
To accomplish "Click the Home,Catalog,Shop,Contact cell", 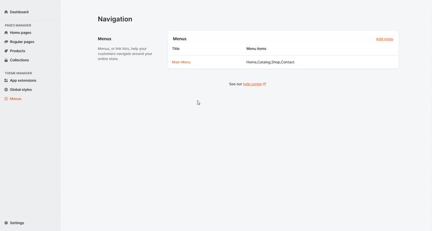I will pyautogui.click(x=270, y=62).
